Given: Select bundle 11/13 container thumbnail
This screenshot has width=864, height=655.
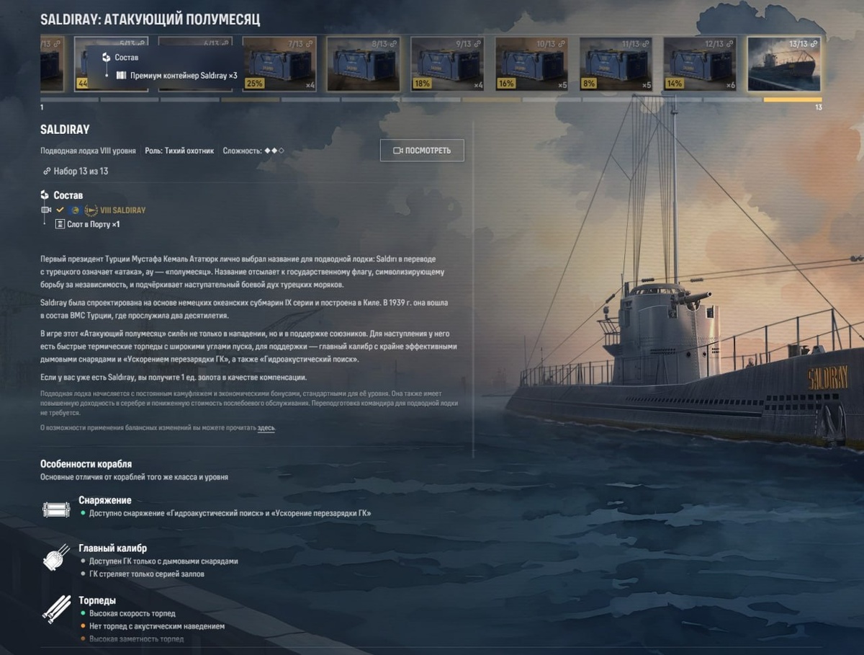Looking at the screenshot, I should [x=616, y=64].
